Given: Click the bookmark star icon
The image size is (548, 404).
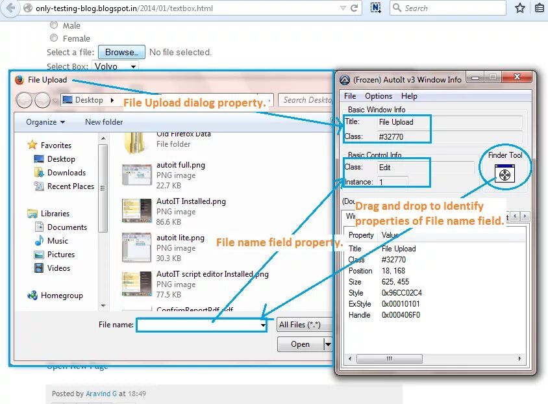Looking at the screenshot, I should [519, 8].
